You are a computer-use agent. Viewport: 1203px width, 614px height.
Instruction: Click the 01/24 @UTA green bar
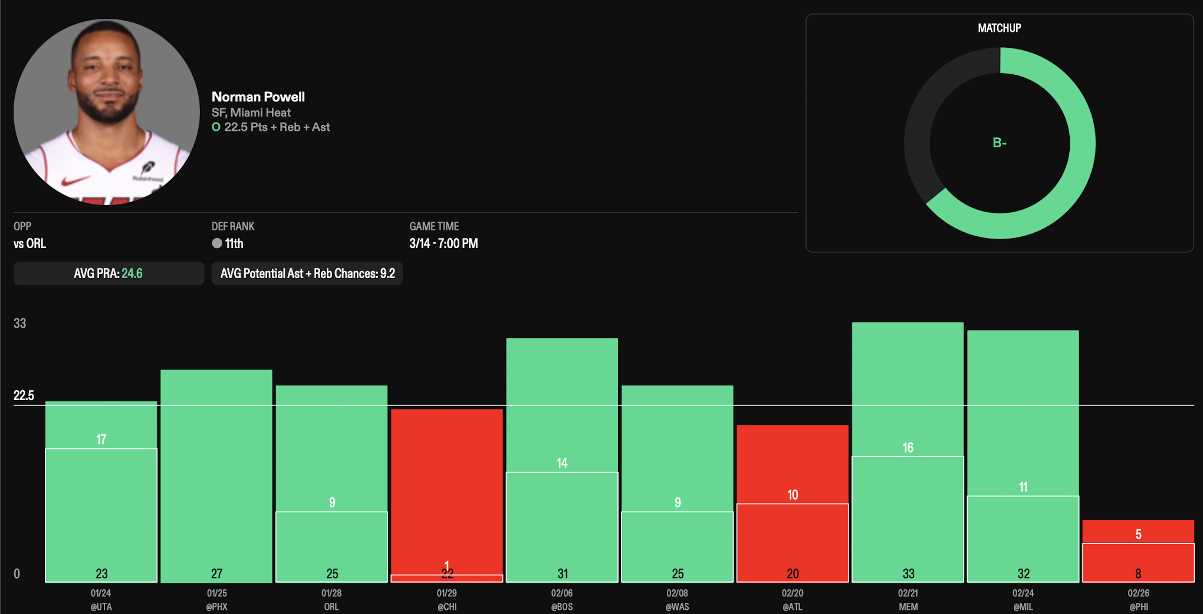coord(101,492)
